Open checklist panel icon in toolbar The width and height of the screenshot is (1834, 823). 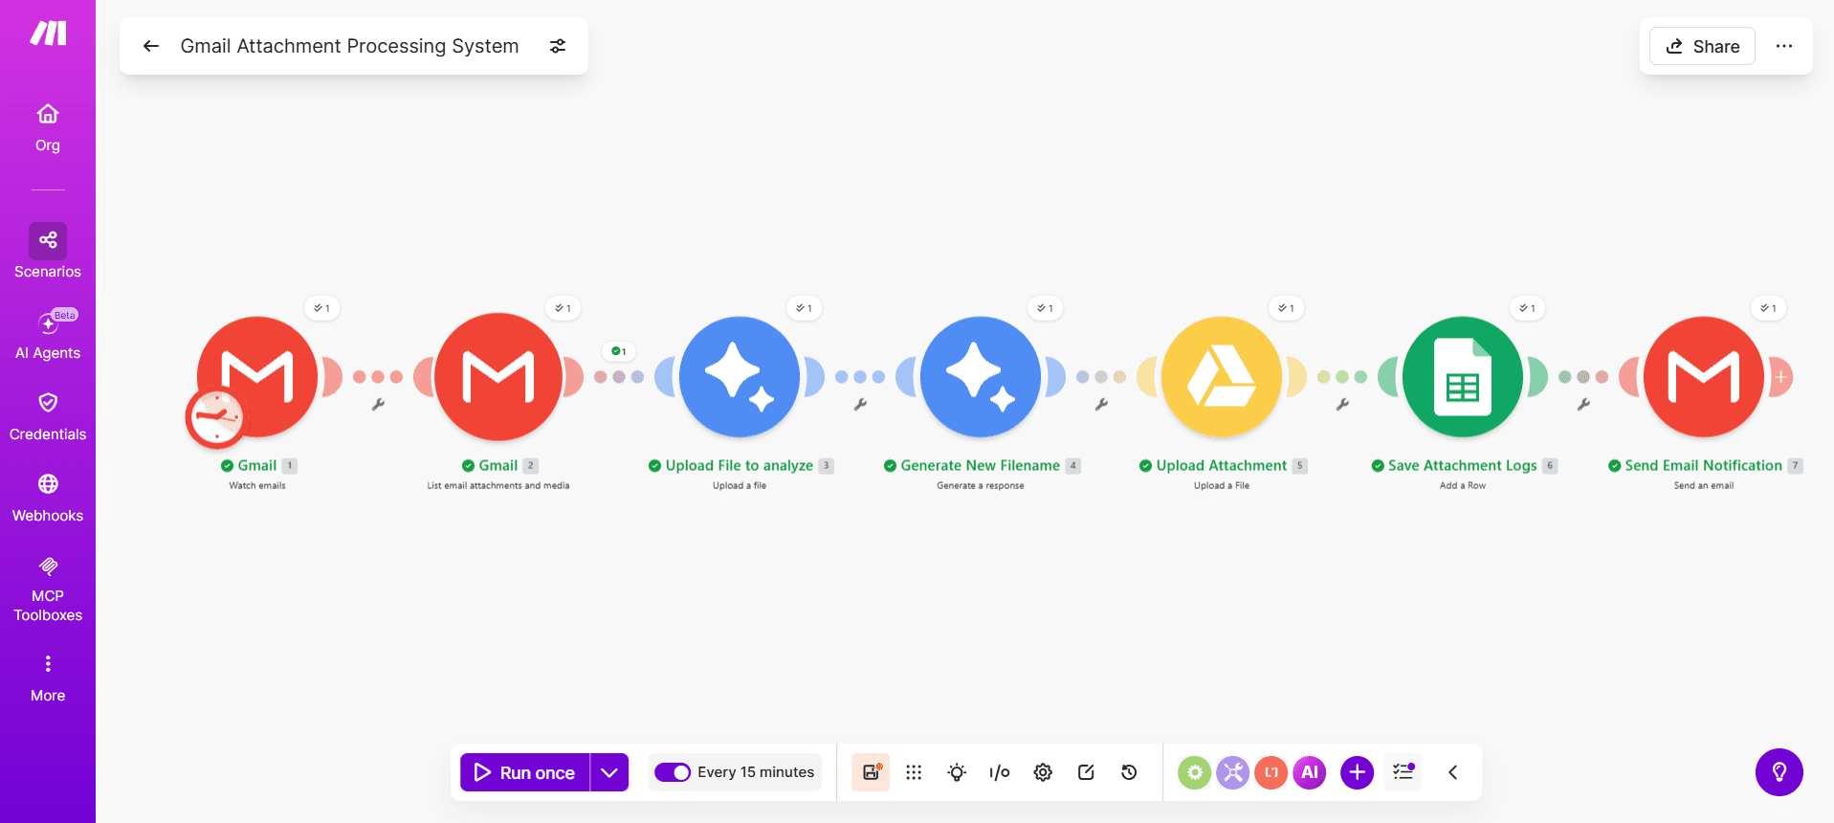pyautogui.click(x=1403, y=772)
